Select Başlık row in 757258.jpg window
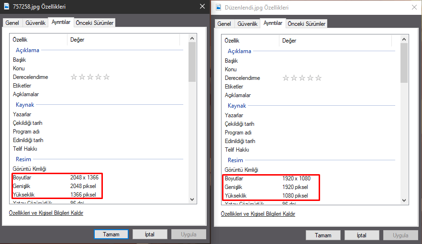 tap(98, 60)
